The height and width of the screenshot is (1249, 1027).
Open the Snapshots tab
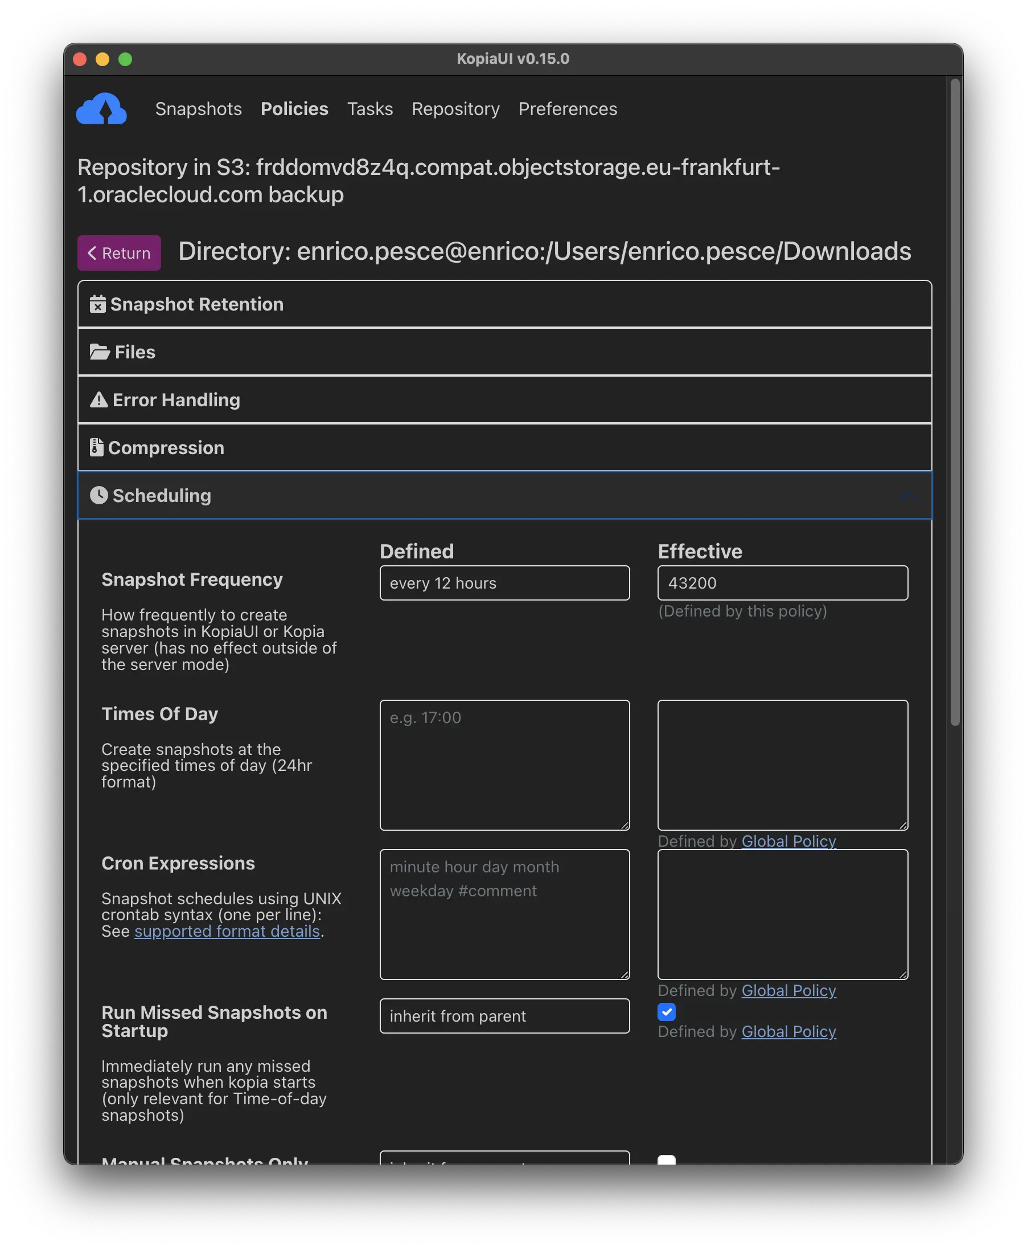(198, 109)
